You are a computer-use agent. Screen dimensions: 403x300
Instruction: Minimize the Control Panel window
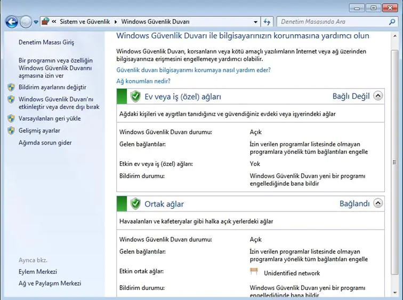pos(357,8)
